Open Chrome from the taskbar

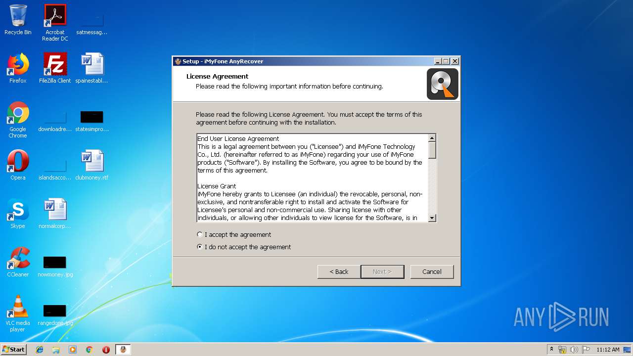tap(90, 350)
